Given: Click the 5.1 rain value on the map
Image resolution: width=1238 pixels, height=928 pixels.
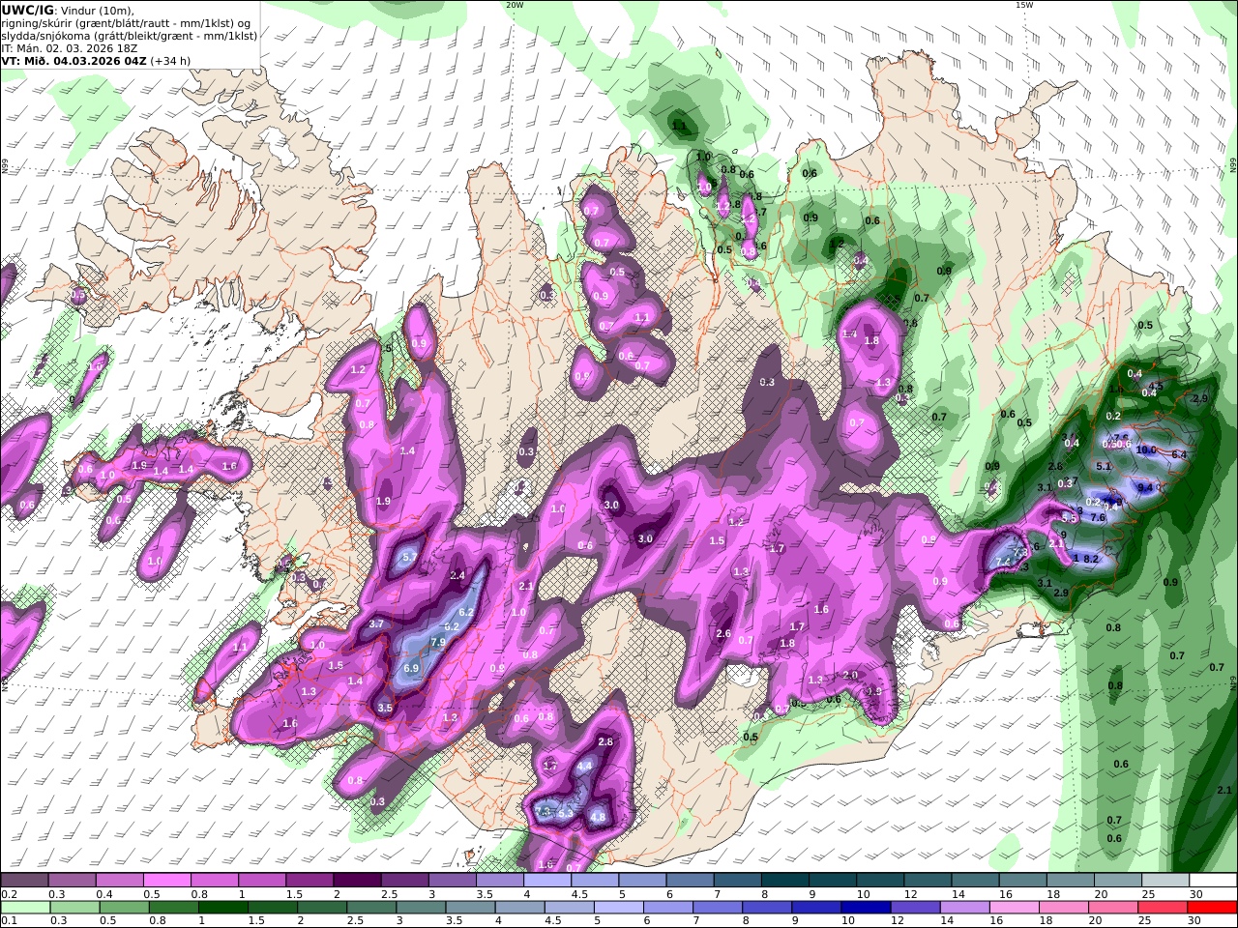Looking at the screenshot, I should [x=1104, y=466].
